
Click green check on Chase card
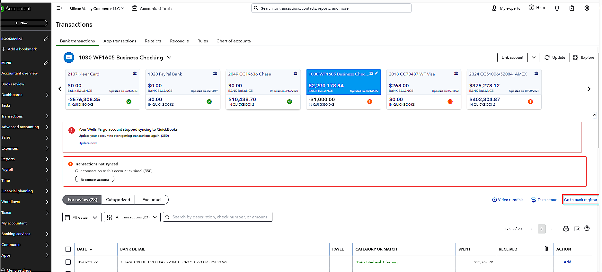click(x=289, y=101)
